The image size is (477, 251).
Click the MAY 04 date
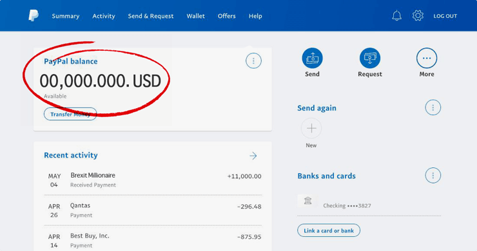tap(54, 180)
